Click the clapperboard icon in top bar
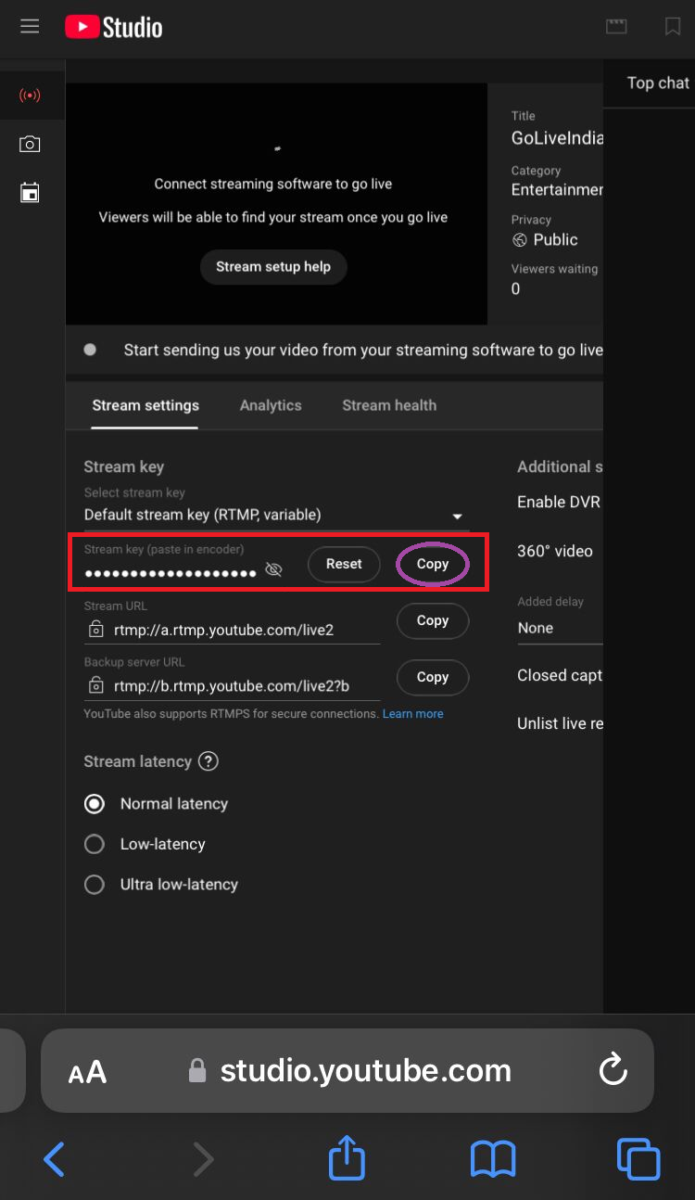Viewport: 695px width, 1200px height. coord(616,27)
